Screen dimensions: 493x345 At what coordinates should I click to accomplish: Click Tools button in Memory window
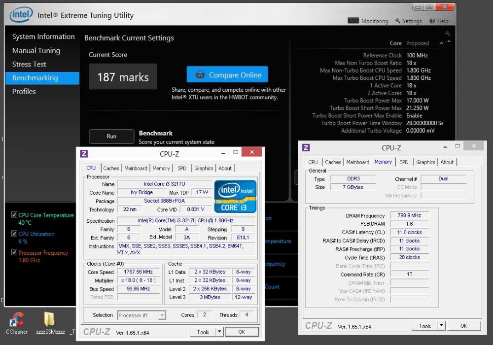[425, 326]
